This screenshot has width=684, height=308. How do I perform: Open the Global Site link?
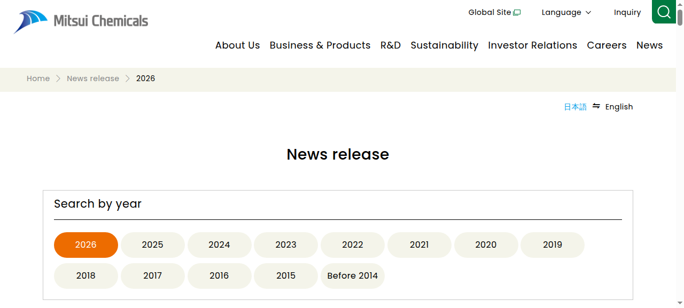tap(494, 12)
